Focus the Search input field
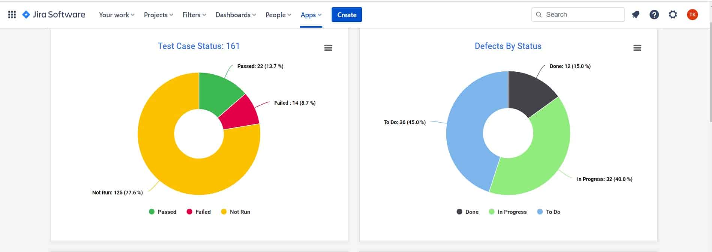Screen dimensions: 712x252 coord(578,15)
